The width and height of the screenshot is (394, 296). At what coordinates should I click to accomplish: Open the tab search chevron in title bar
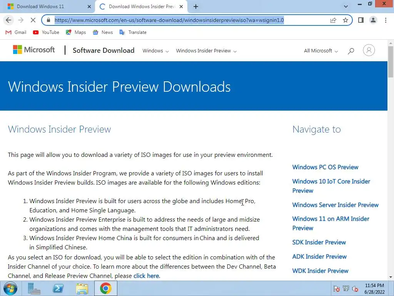346,7
